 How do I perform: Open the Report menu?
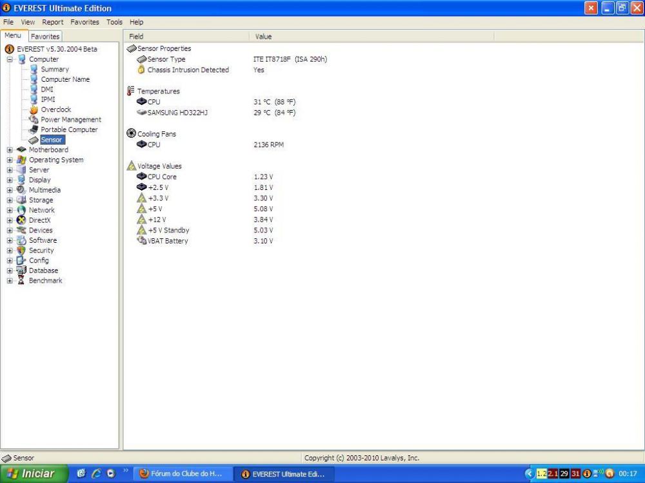point(53,22)
